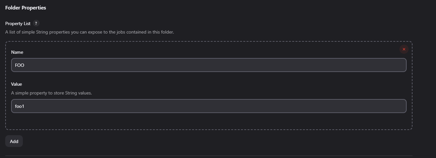Click the Name field label
Screen dimensions: 436x158
[x=17, y=52]
